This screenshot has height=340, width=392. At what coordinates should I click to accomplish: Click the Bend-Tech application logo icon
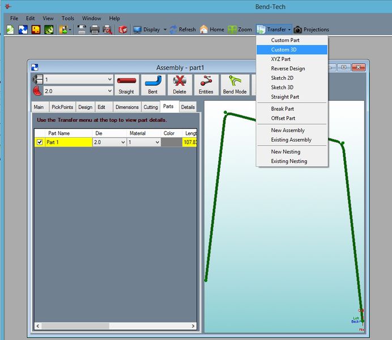point(8,6)
